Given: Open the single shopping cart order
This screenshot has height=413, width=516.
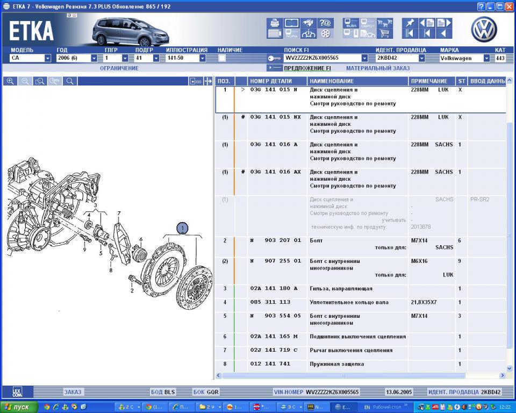Looking at the screenshot, I should (385, 33).
